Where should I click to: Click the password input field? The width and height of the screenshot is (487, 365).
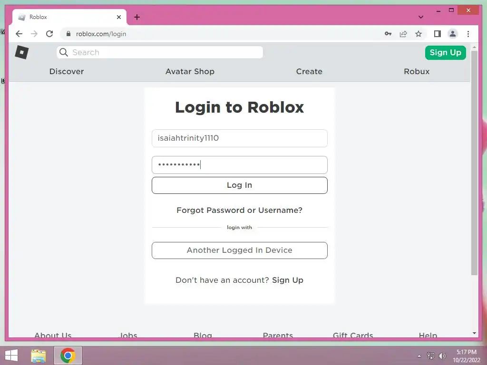240,165
